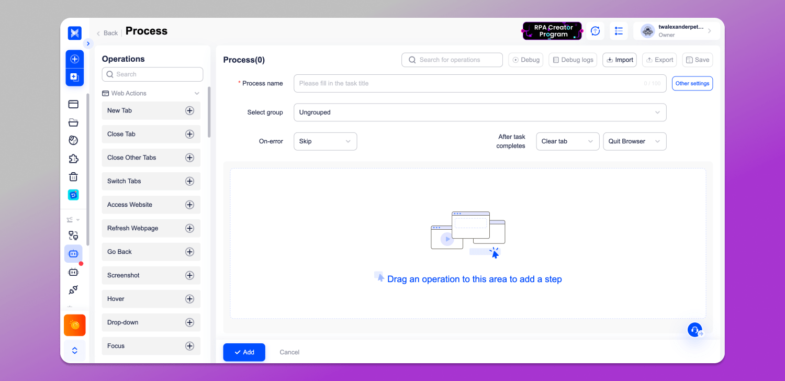The width and height of the screenshot is (785, 381).
Task: Open Other settings
Action: click(692, 83)
